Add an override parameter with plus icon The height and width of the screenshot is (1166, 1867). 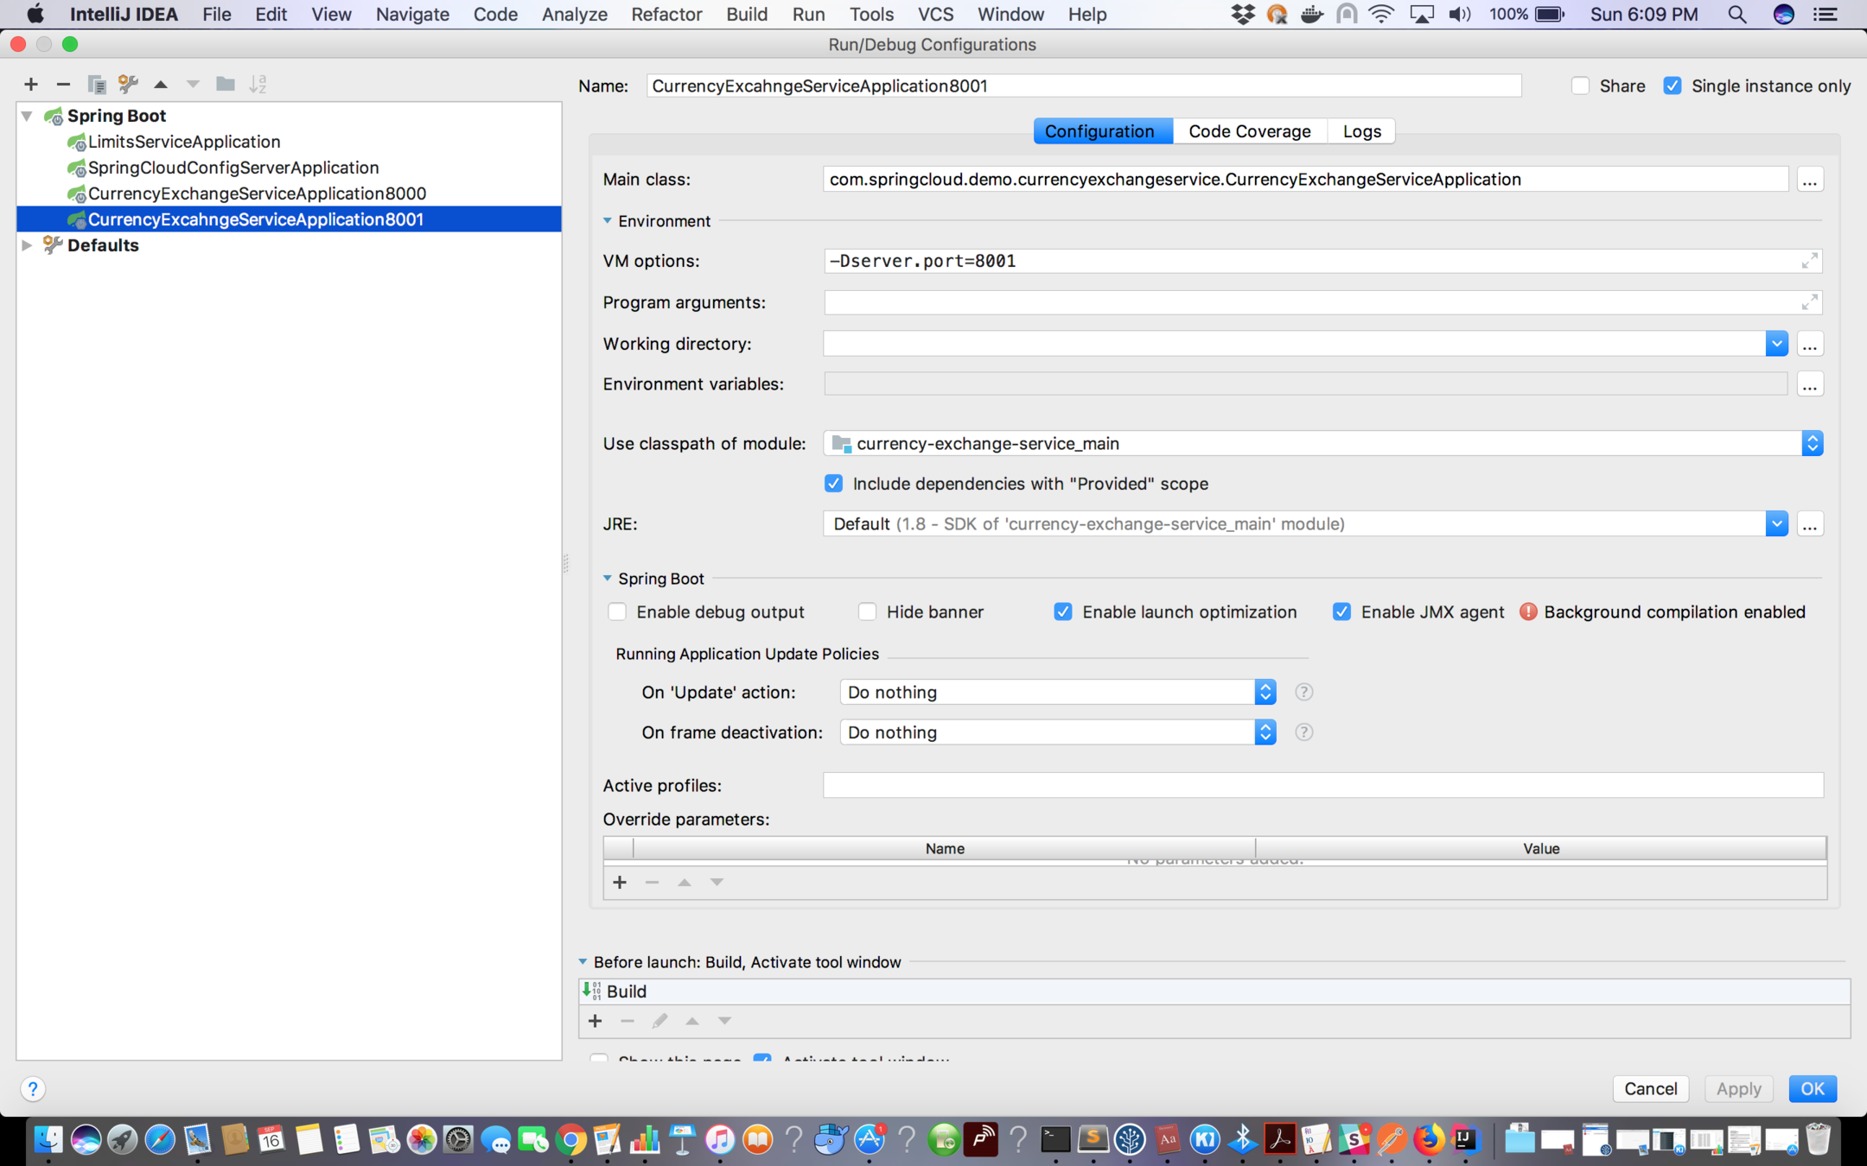point(620,882)
